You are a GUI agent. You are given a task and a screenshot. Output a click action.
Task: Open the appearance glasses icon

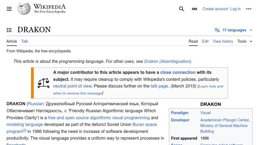[195, 9]
